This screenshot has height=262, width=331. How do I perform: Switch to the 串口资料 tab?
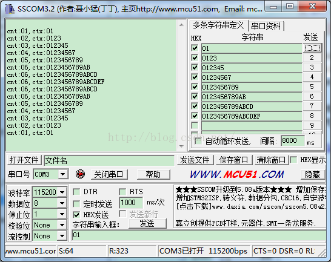(266, 26)
